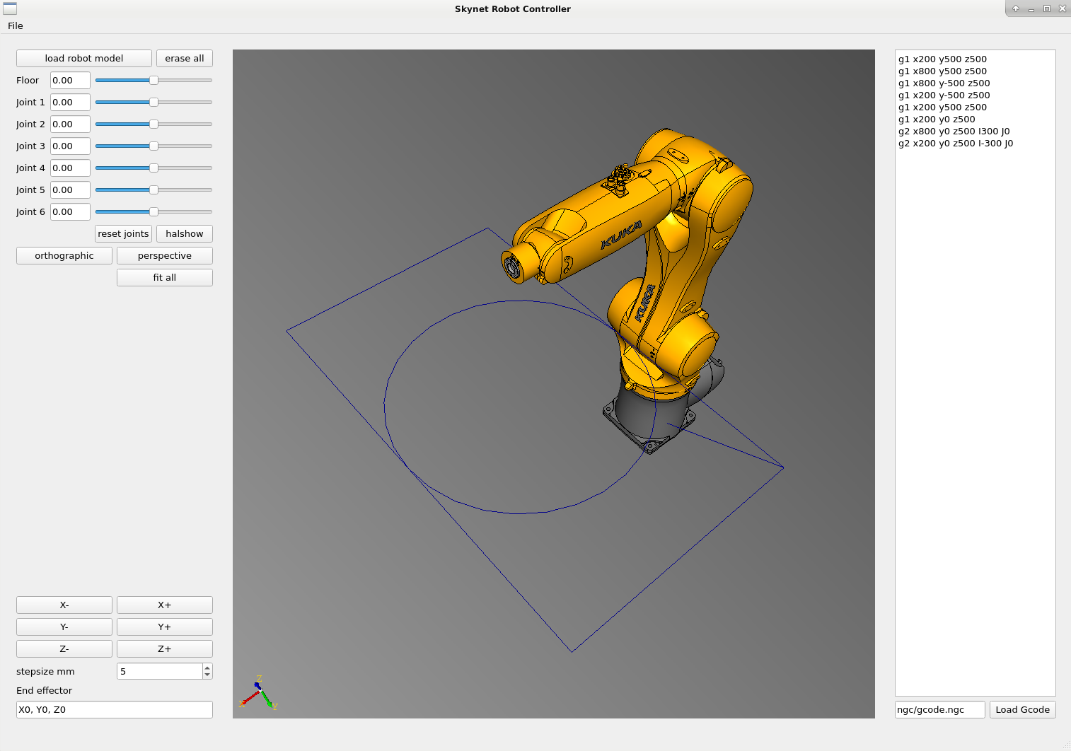Screen dimensions: 1071x751
Task: Click the Joint 4 value field
Action: point(70,168)
